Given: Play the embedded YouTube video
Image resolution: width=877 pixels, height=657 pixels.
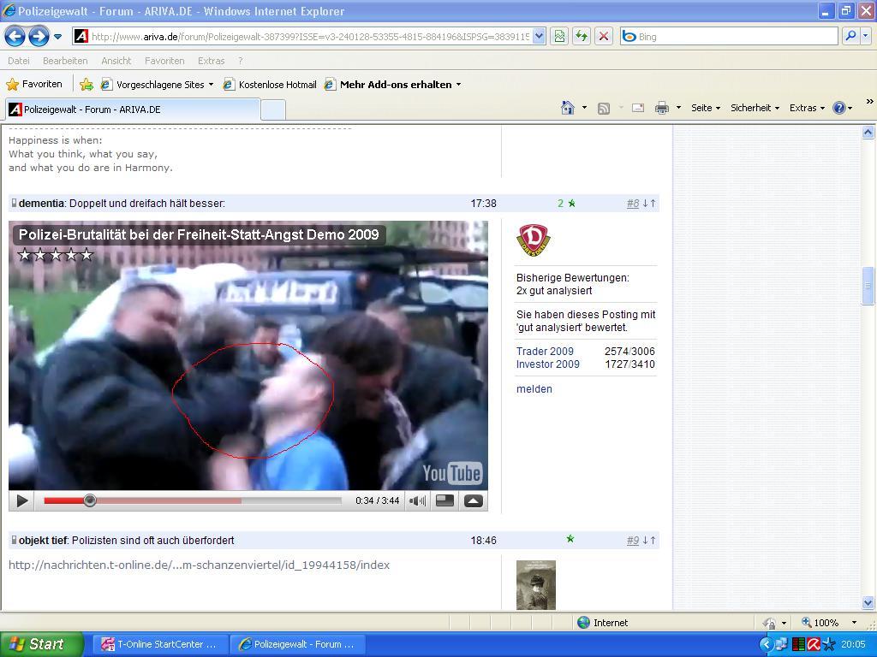Looking at the screenshot, I should coord(22,501).
